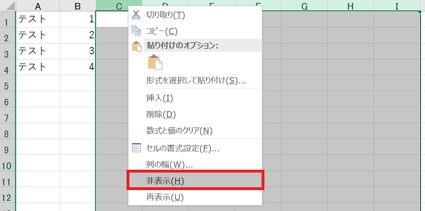The height and width of the screenshot is (211, 425).
Task: Choose 切り取り(T) from the context menu
Action: 195,15
